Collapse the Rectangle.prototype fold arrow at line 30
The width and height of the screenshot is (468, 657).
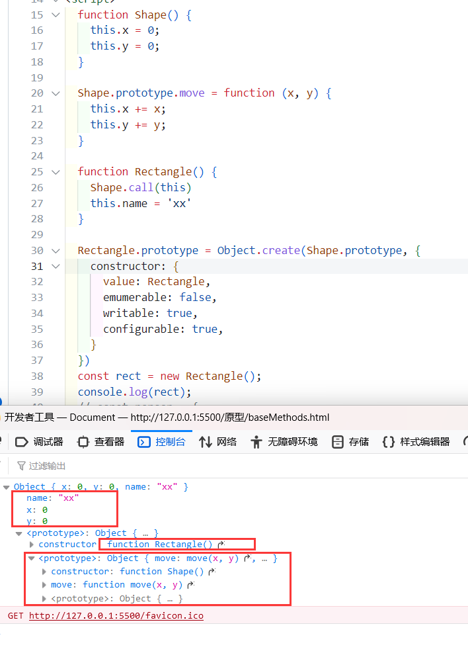click(x=56, y=251)
